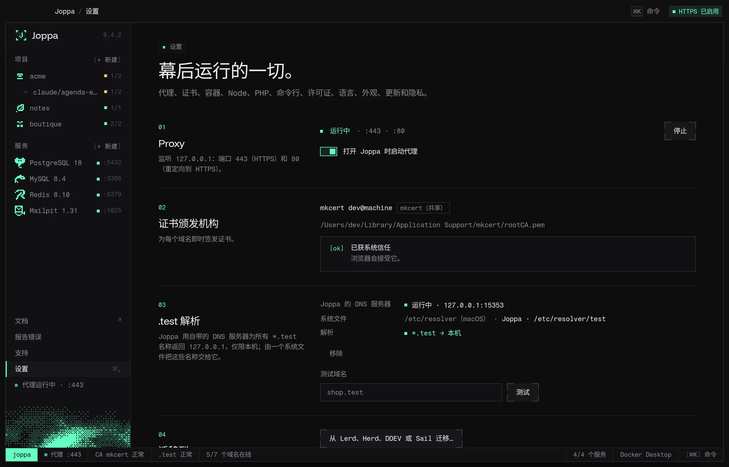Image resolution: width=729 pixels, height=467 pixels.
Task: Click the Mailpit 1.31 service icon
Action: (x=20, y=210)
